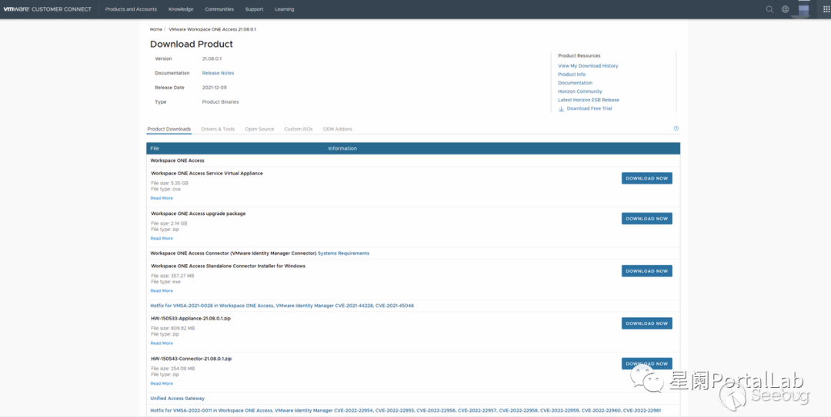831x417 pixels.
Task: Click the File column header
Action: pos(155,149)
